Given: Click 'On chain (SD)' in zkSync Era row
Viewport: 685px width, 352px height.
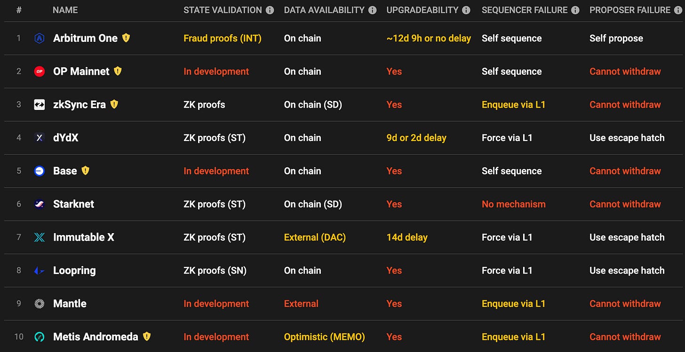Looking at the screenshot, I should coord(313,105).
